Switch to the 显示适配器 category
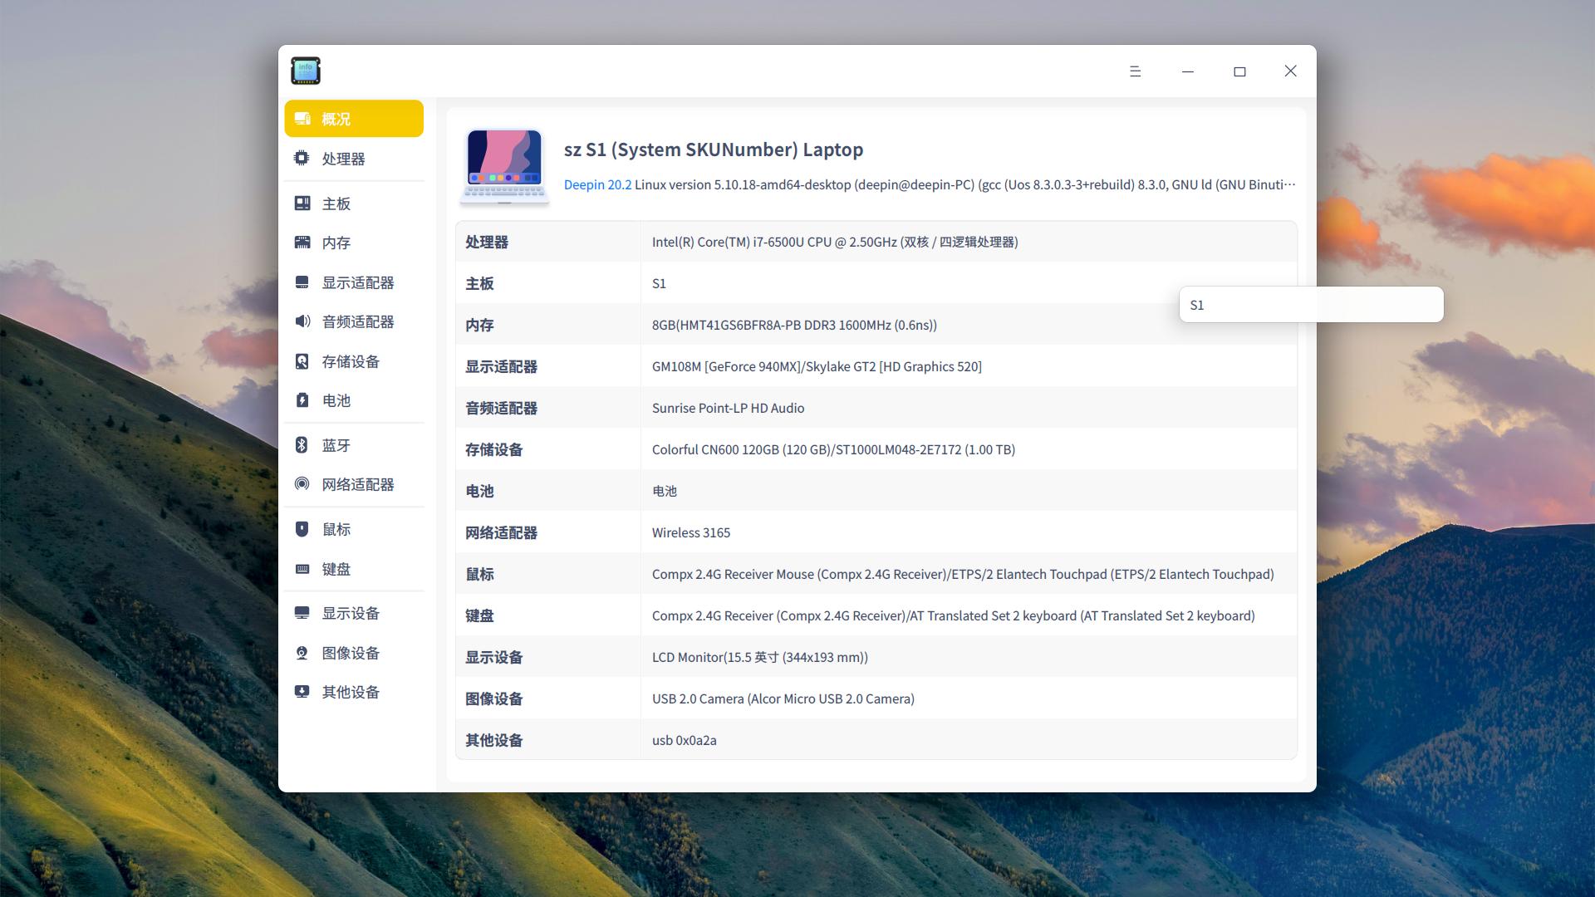 pos(357,282)
